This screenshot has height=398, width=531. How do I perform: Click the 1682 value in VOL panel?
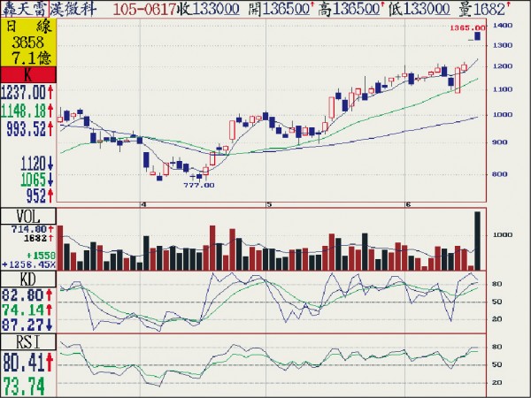[39, 238]
